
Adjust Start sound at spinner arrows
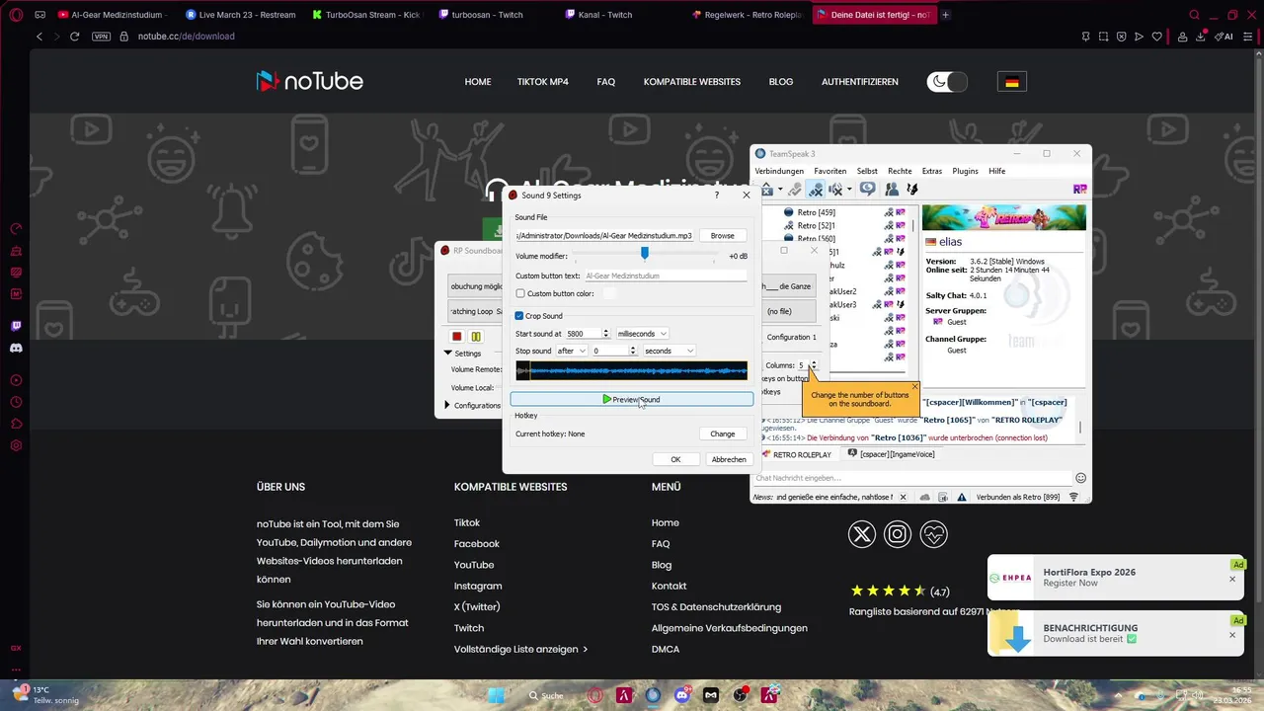(x=605, y=334)
